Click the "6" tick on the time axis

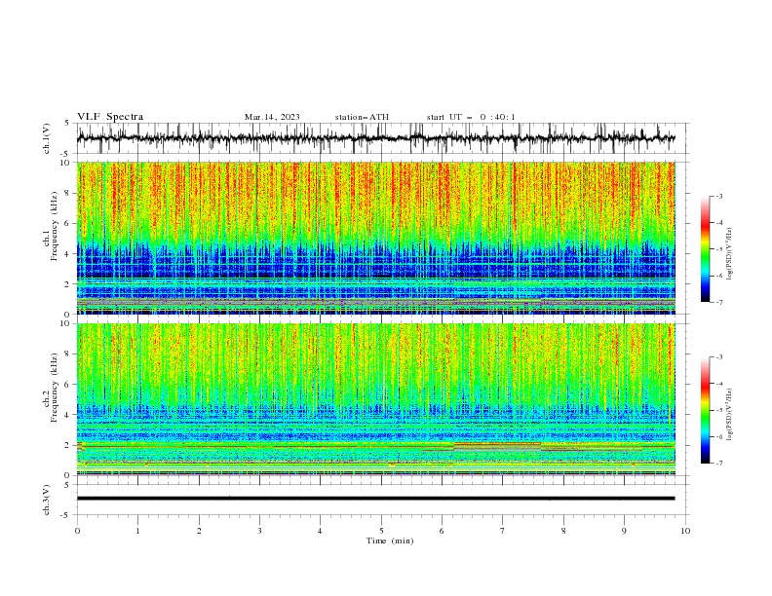[442, 531]
